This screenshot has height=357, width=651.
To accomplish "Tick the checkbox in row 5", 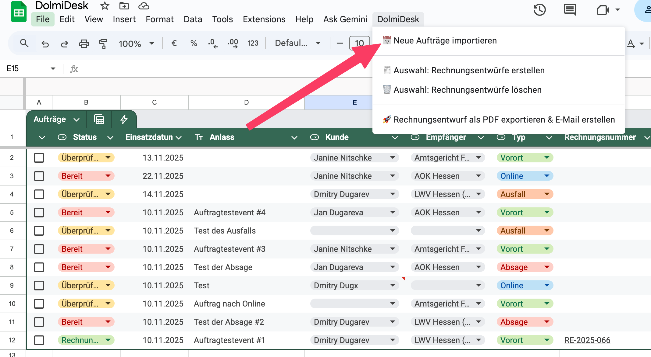I will tap(39, 213).
